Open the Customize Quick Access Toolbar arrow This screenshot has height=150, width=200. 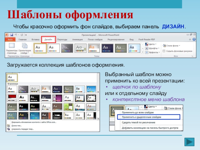point(26,35)
